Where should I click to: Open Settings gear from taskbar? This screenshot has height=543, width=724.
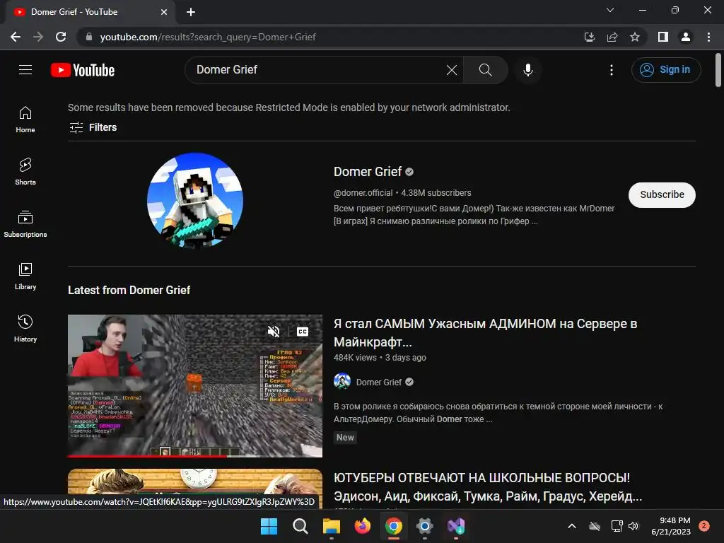(425, 526)
